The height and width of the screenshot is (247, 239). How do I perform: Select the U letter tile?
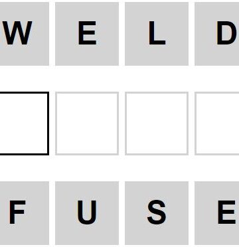87,213
